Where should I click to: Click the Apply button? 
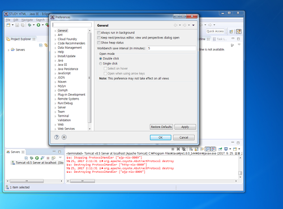tap(185, 127)
